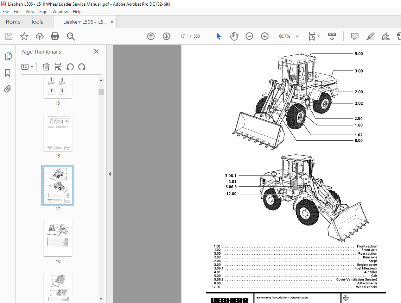The image size is (401, 303).
Task: Select page 18 thumbnail
Action: [58, 239]
